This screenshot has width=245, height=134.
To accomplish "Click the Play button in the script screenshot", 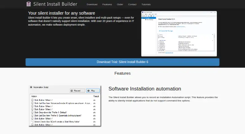I will (93, 91).
